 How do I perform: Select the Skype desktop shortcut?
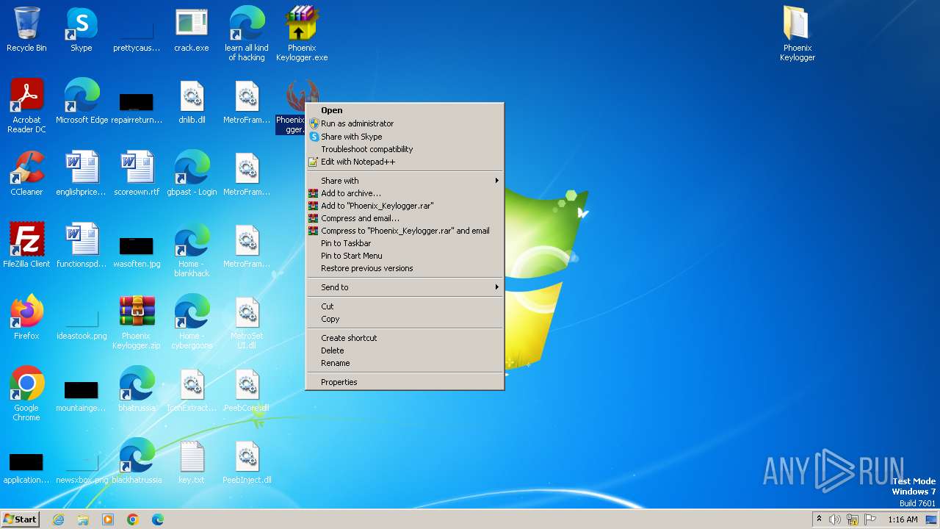pyautogui.click(x=82, y=29)
